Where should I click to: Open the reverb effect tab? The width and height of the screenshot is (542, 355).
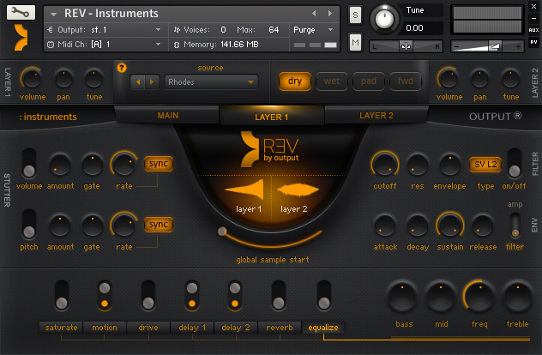[x=280, y=328]
